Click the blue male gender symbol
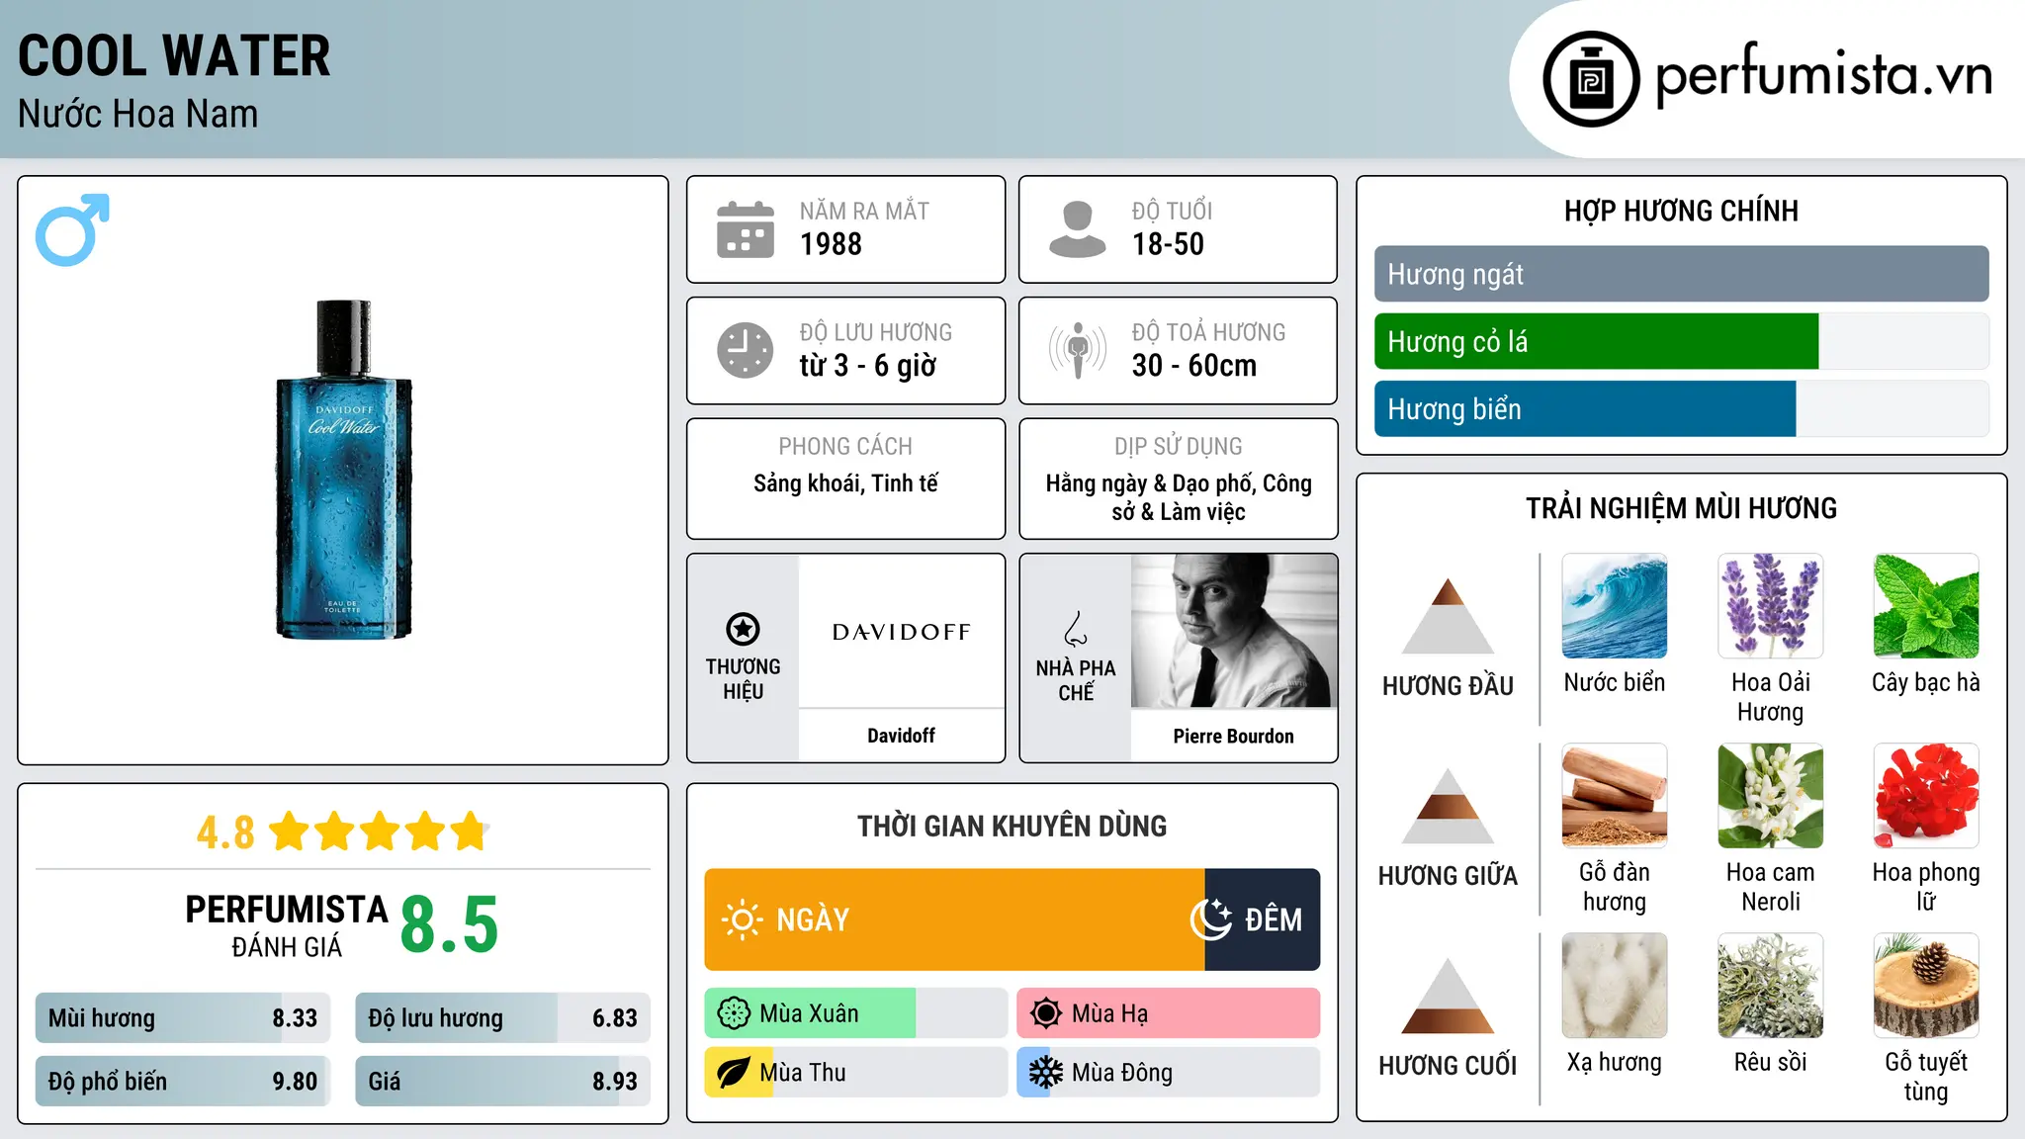This screenshot has height=1139, width=2025. pyautogui.click(x=72, y=230)
